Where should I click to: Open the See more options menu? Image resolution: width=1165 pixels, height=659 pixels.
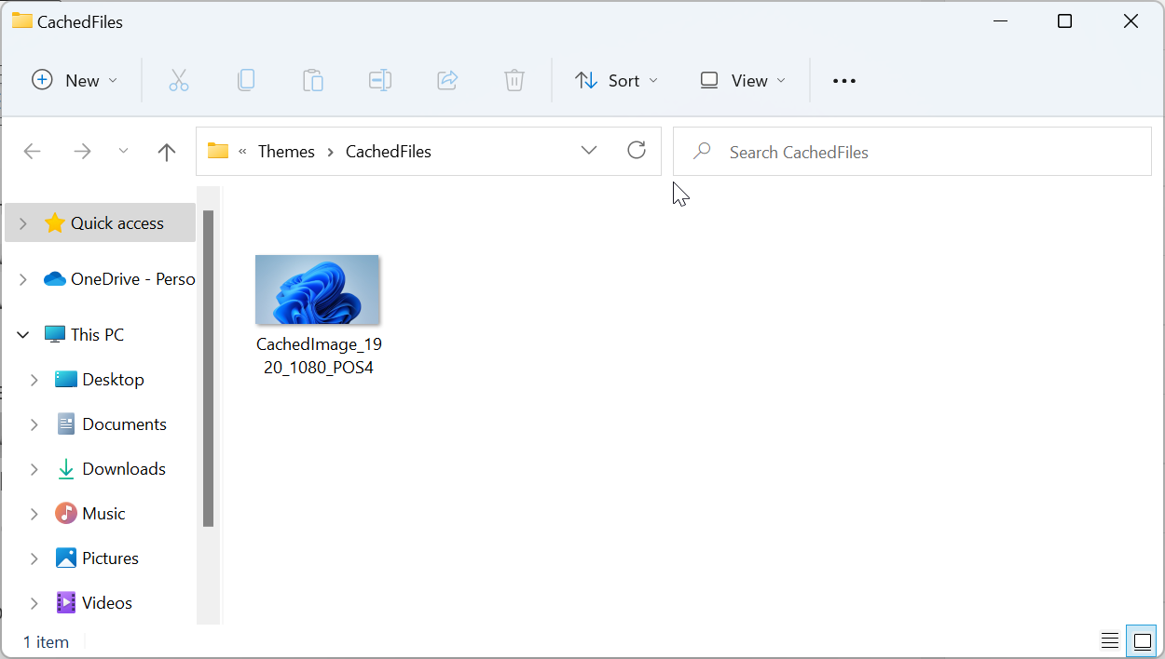(843, 80)
